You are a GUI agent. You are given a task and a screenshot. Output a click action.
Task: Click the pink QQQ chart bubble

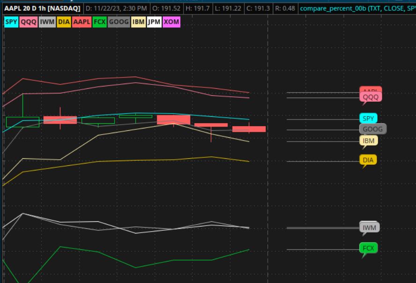click(x=371, y=97)
